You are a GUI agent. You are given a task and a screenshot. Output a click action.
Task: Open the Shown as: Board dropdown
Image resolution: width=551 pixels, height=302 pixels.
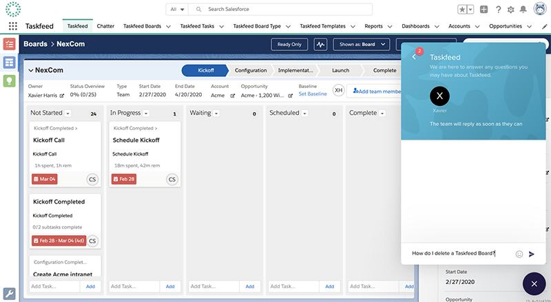click(x=362, y=45)
